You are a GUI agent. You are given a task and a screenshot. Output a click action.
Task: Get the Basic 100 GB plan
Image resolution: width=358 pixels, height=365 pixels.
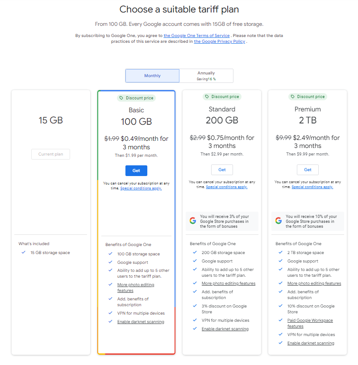(136, 171)
